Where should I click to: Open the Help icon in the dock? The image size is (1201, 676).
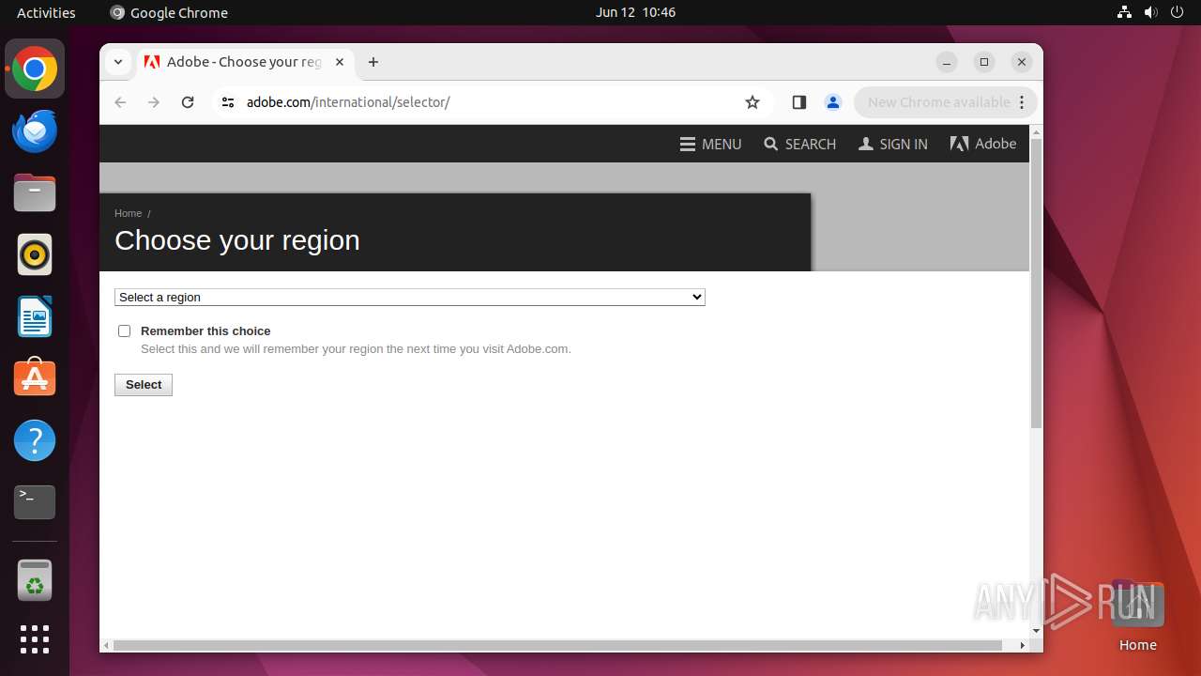pyautogui.click(x=35, y=440)
